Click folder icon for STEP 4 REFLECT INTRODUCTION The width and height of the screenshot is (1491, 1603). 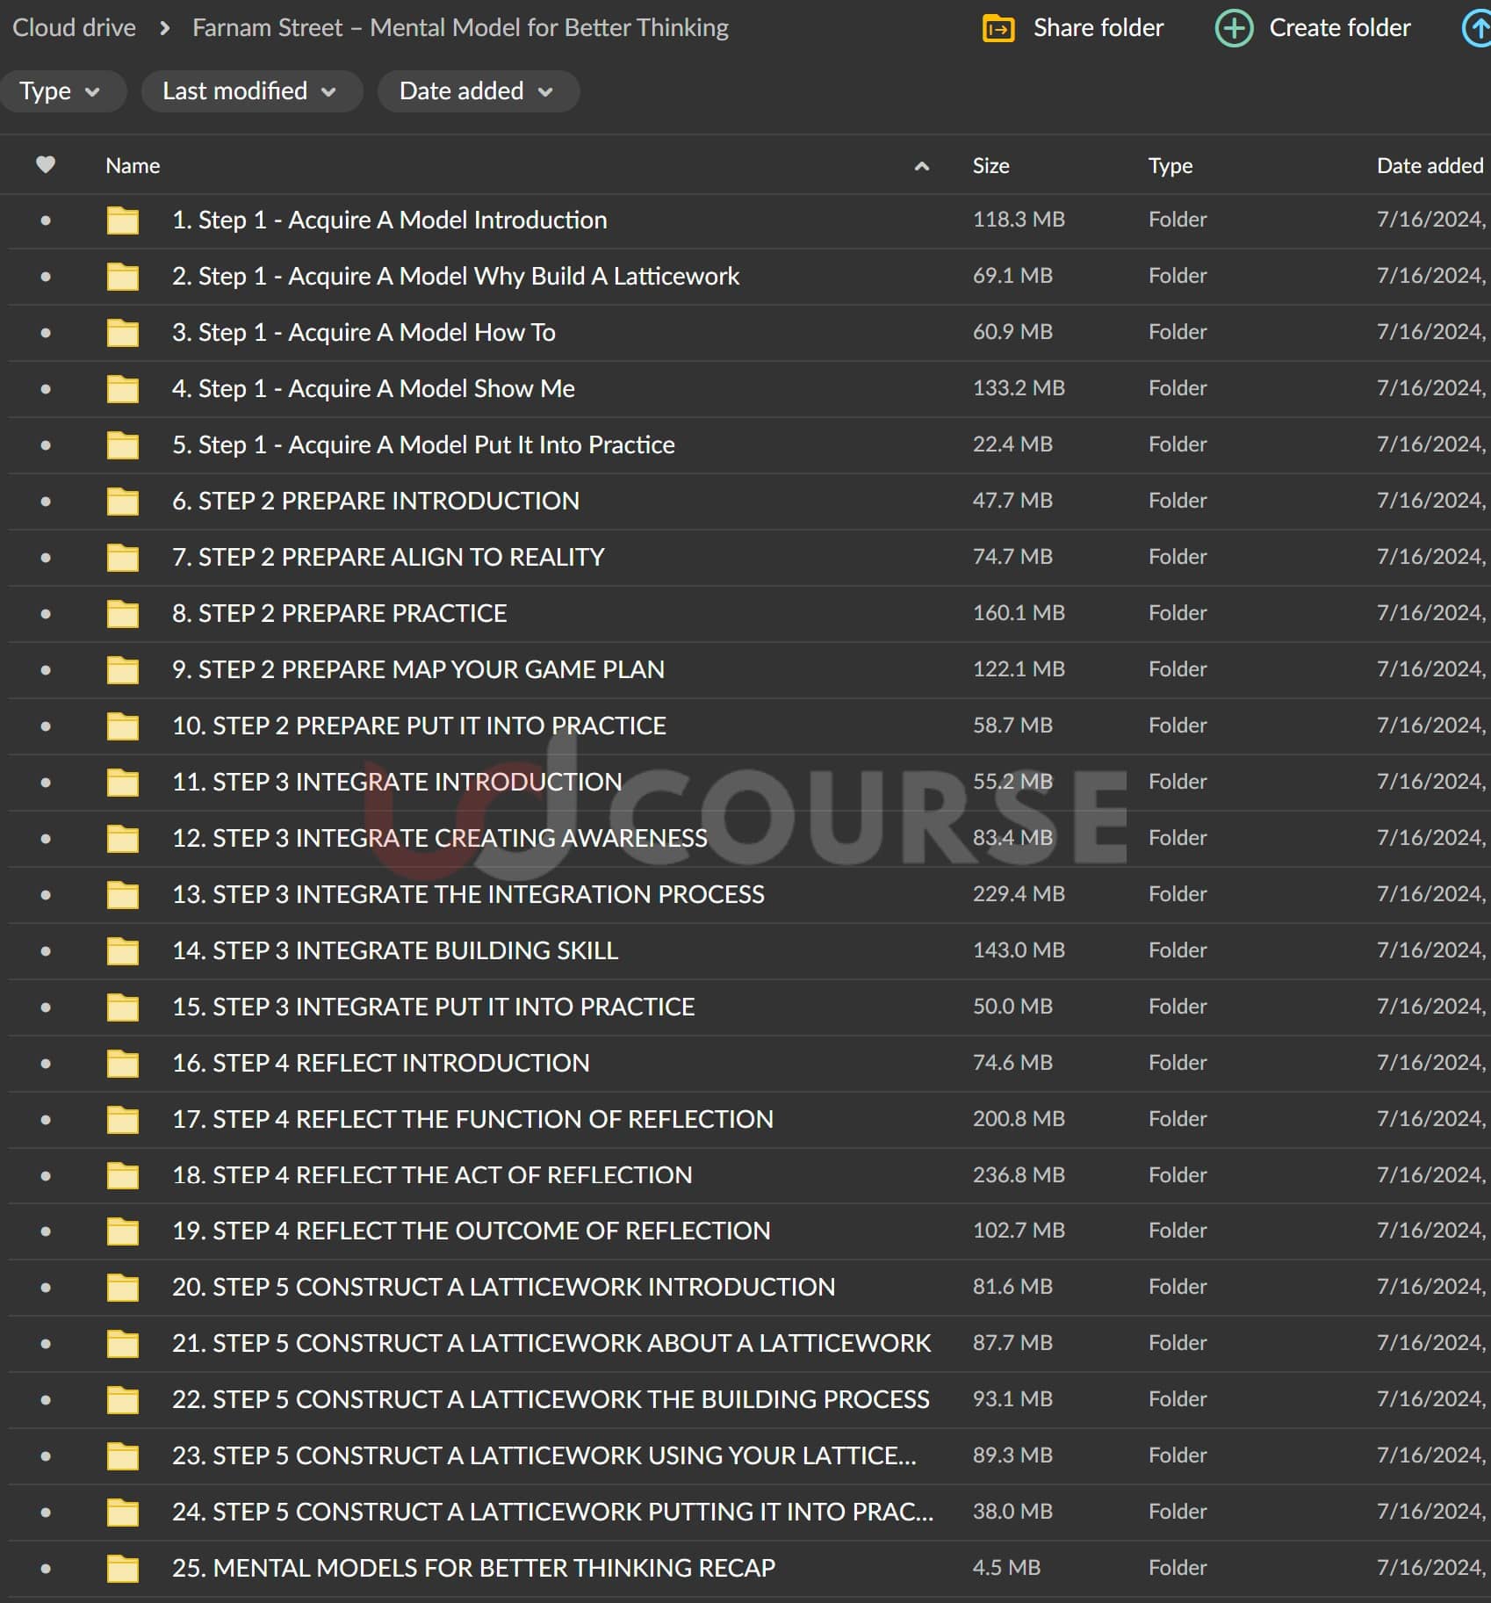click(123, 1064)
